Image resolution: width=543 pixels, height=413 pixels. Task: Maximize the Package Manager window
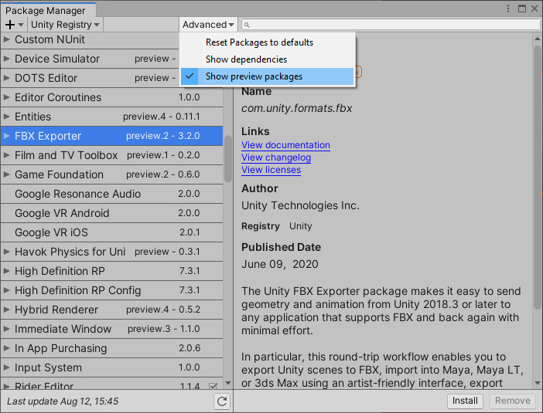pos(521,8)
